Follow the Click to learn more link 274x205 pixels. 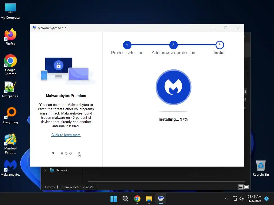(x=66, y=135)
